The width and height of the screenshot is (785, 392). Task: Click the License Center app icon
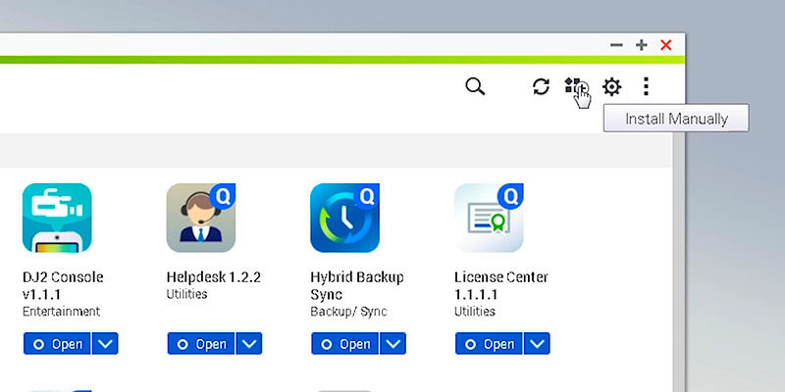489,218
